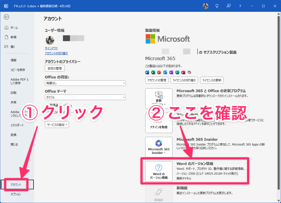281x203 pixels.
Task: Click the 設定の管理 button
Action: [55, 68]
